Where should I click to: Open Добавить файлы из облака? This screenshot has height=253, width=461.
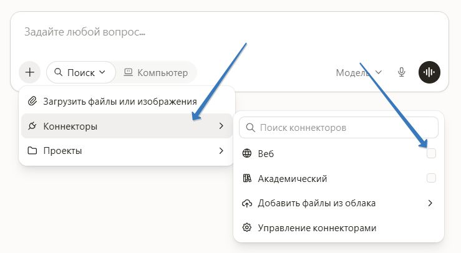click(x=339, y=203)
